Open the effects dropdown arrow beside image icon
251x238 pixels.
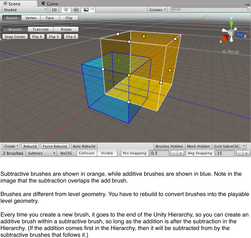93,10
